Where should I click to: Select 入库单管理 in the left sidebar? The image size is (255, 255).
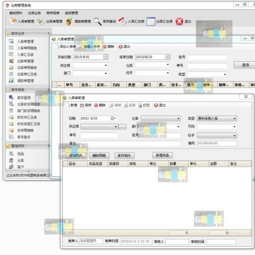[x=25, y=41]
